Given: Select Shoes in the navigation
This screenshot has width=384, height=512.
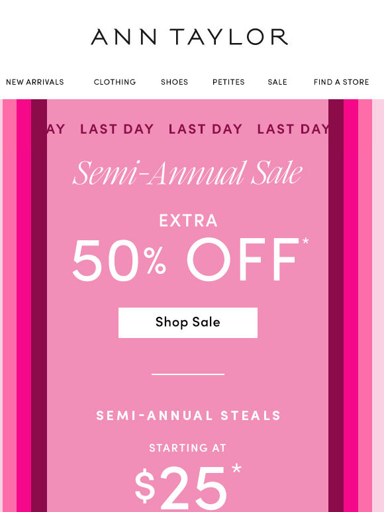Looking at the screenshot, I should click(174, 82).
